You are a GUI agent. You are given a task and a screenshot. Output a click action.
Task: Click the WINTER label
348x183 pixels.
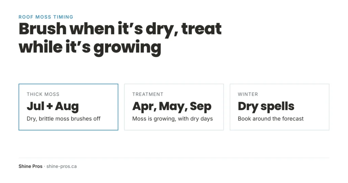coord(248,94)
